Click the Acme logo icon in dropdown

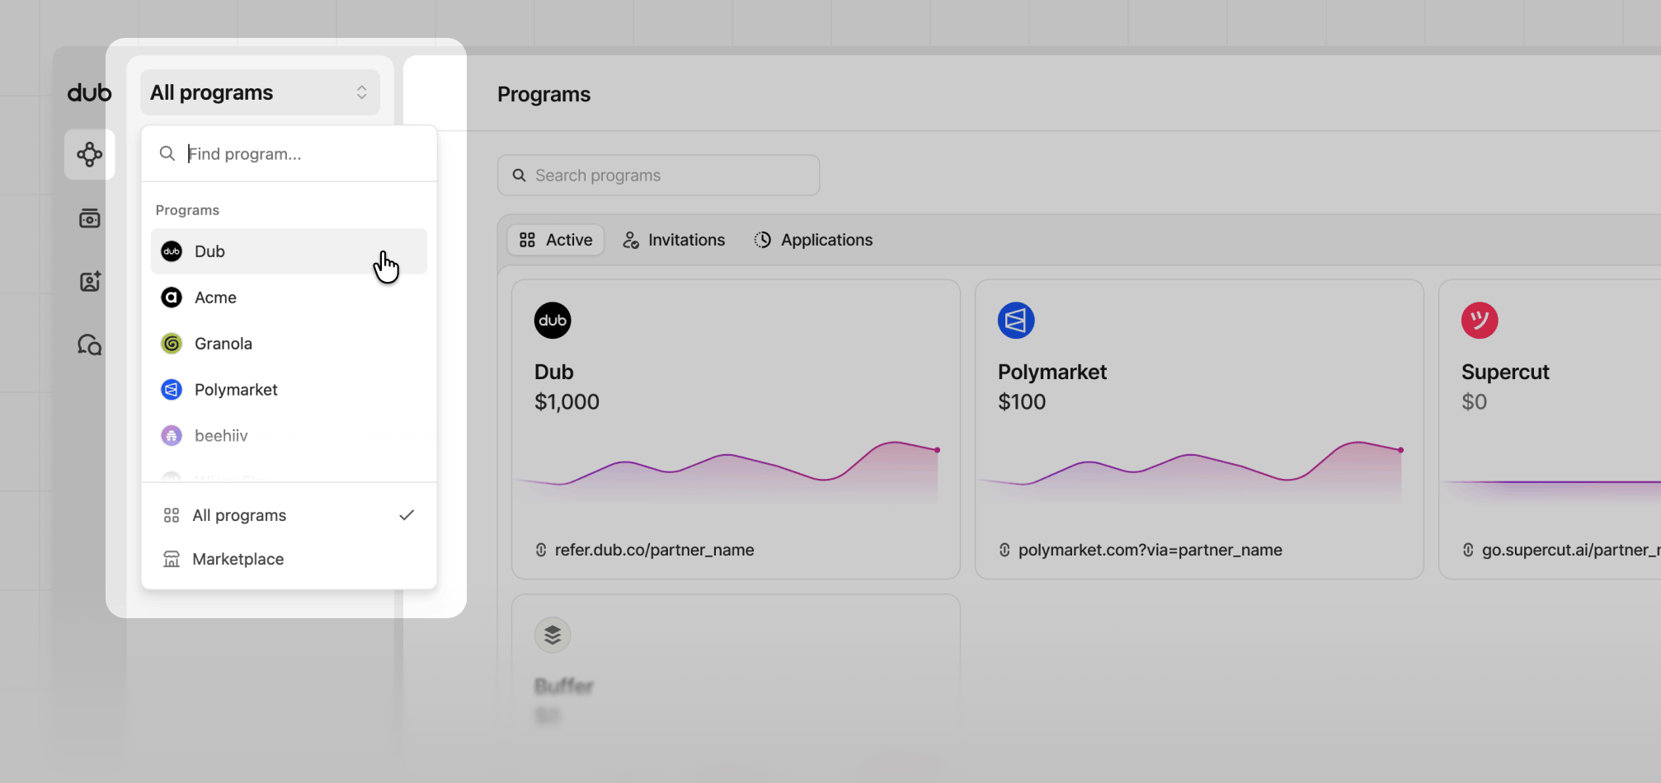click(172, 298)
